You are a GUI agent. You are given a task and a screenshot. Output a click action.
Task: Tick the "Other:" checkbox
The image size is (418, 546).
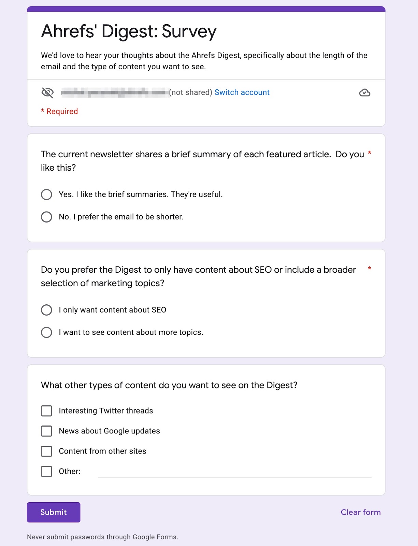pyautogui.click(x=46, y=472)
